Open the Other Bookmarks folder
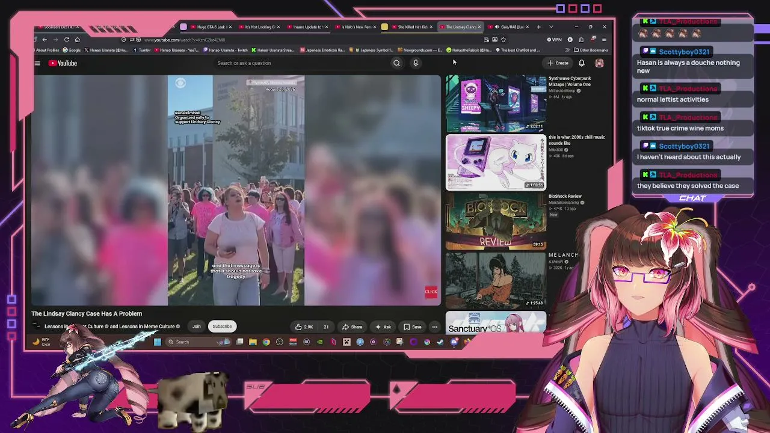 tap(591, 50)
